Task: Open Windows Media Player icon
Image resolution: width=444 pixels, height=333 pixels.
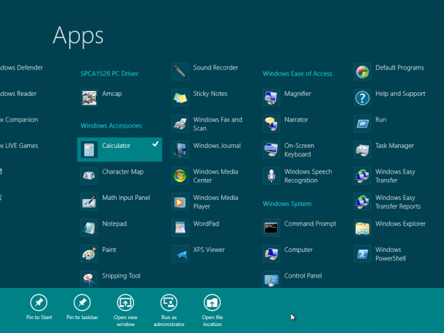Action: coord(180,202)
